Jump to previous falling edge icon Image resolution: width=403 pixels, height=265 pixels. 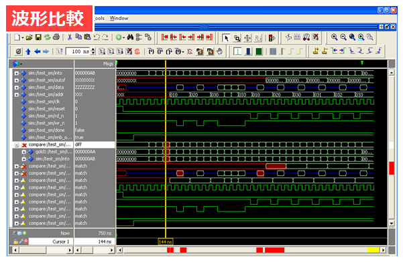coord(352,51)
